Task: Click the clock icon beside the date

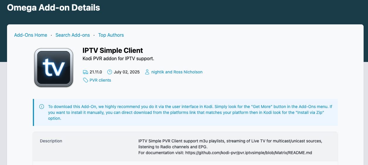Action: click(110, 72)
